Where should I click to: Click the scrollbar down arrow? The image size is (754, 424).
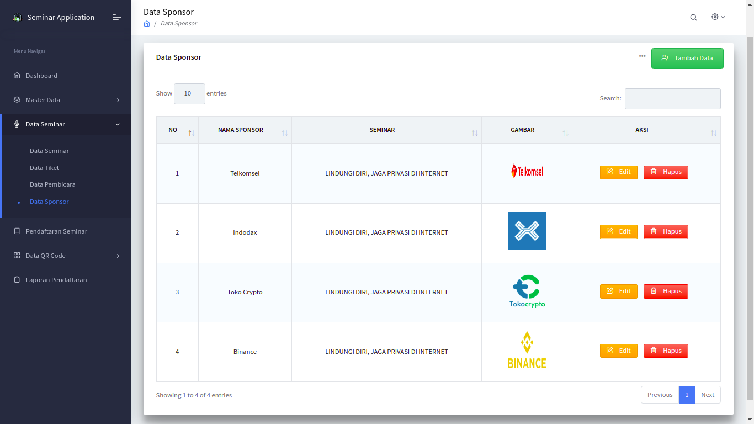750,420
